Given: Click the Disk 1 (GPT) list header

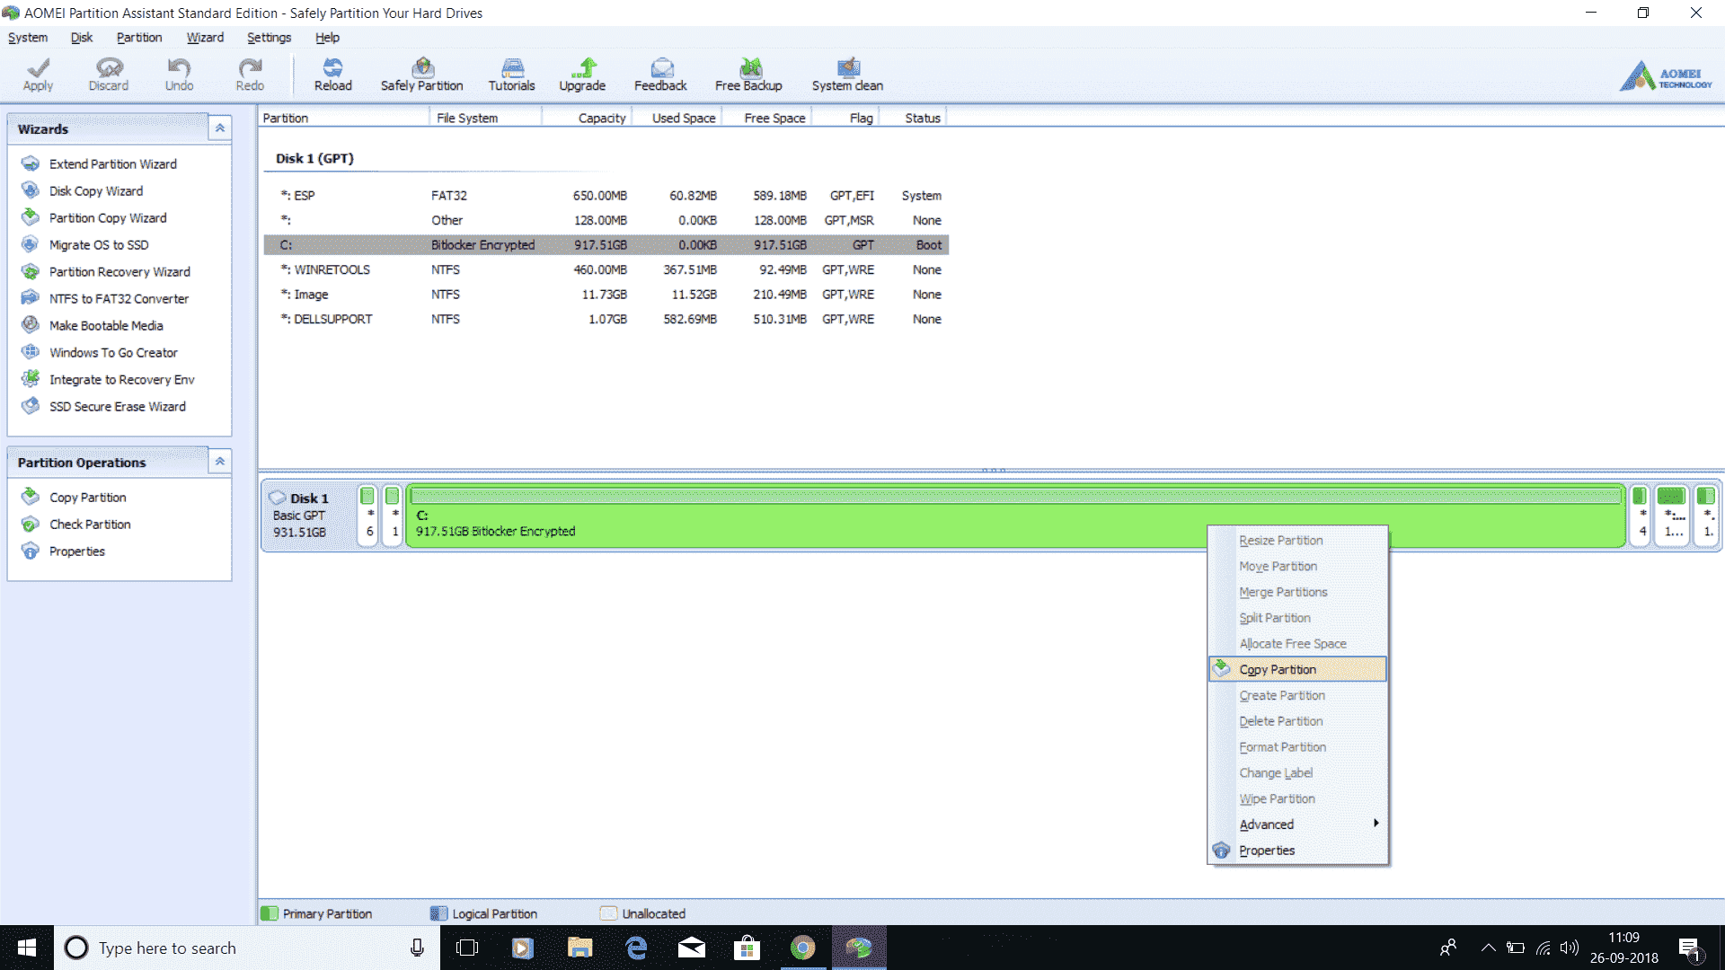Looking at the screenshot, I should point(314,158).
